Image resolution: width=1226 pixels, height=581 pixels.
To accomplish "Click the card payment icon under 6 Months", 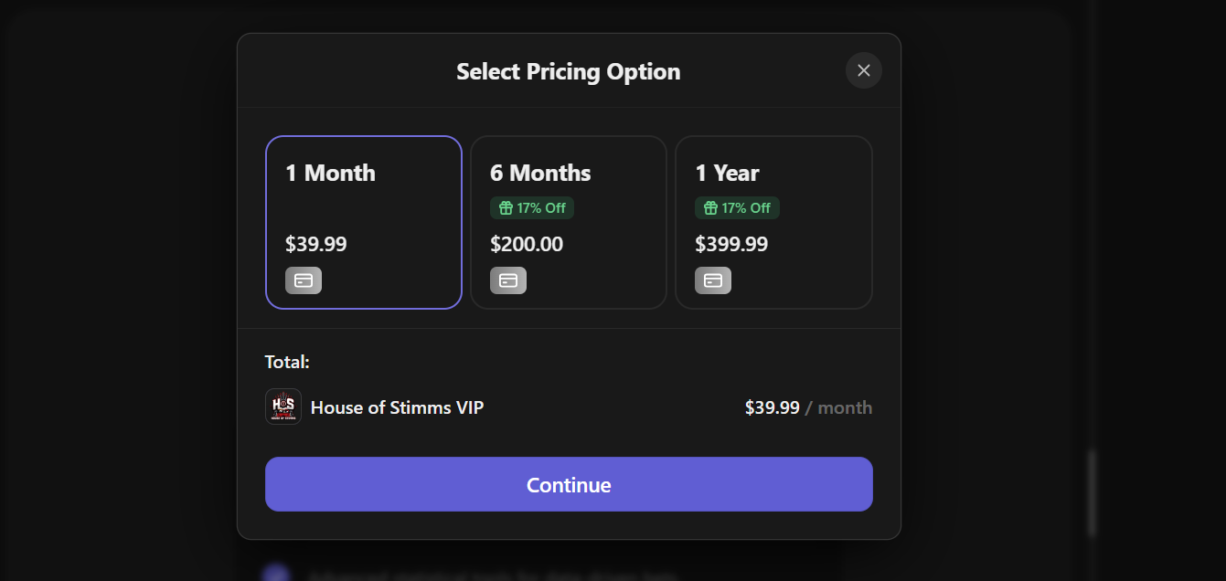I will [x=507, y=280].
